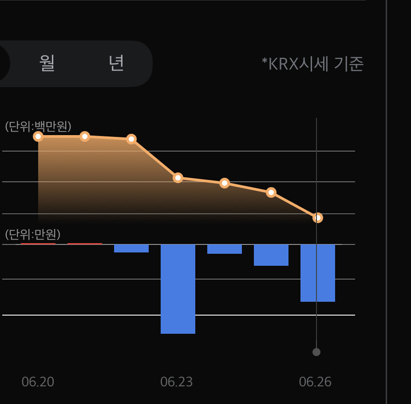Grab the gray crosshair handle dot
411x404 pixels.
(x=316, y=352)
